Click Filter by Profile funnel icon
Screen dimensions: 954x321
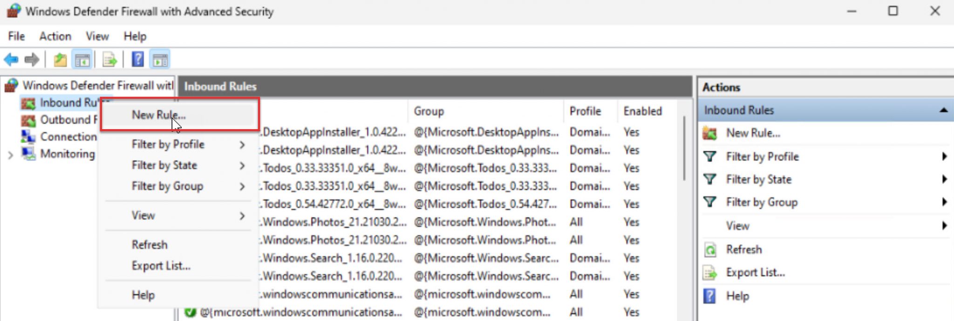(710, 157)
